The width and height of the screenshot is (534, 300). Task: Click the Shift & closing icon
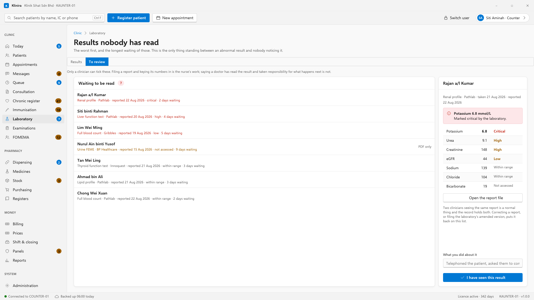(7, 242)
